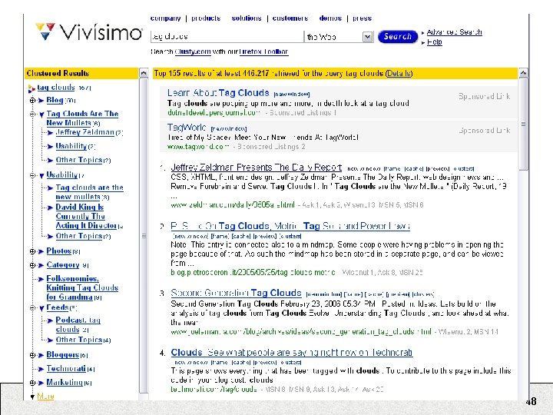Open the solutions menu item
Viewport: 553px width, 415px height.
tap(247, 18)
